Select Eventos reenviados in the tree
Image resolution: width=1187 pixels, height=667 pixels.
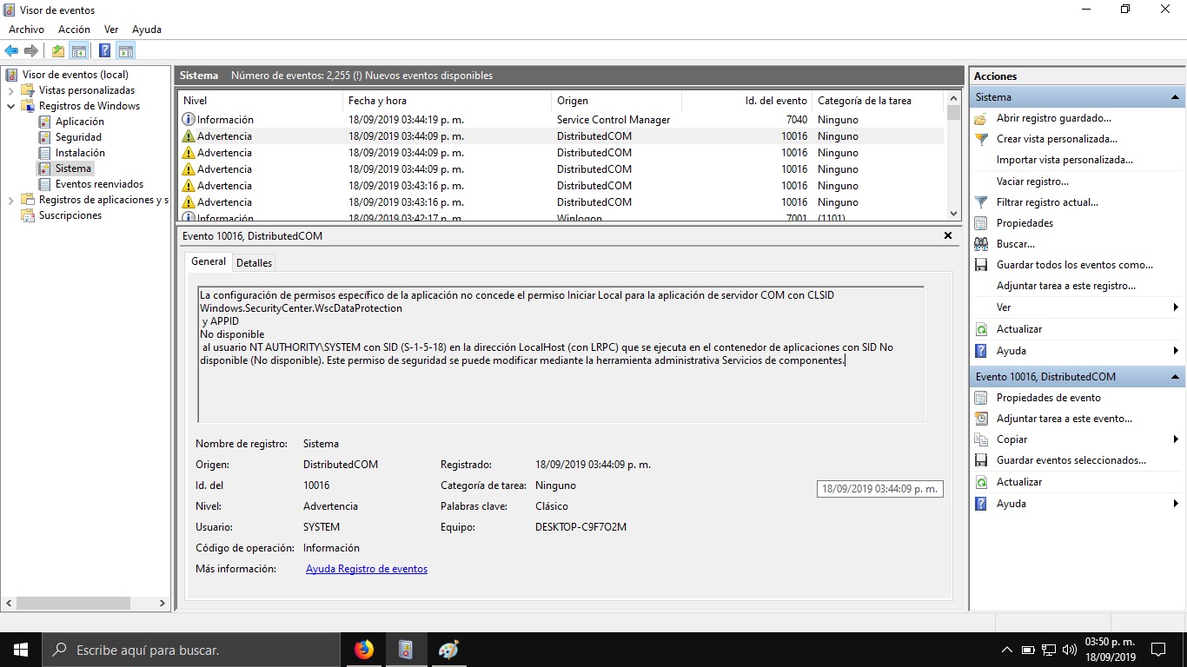click(99, 184)
